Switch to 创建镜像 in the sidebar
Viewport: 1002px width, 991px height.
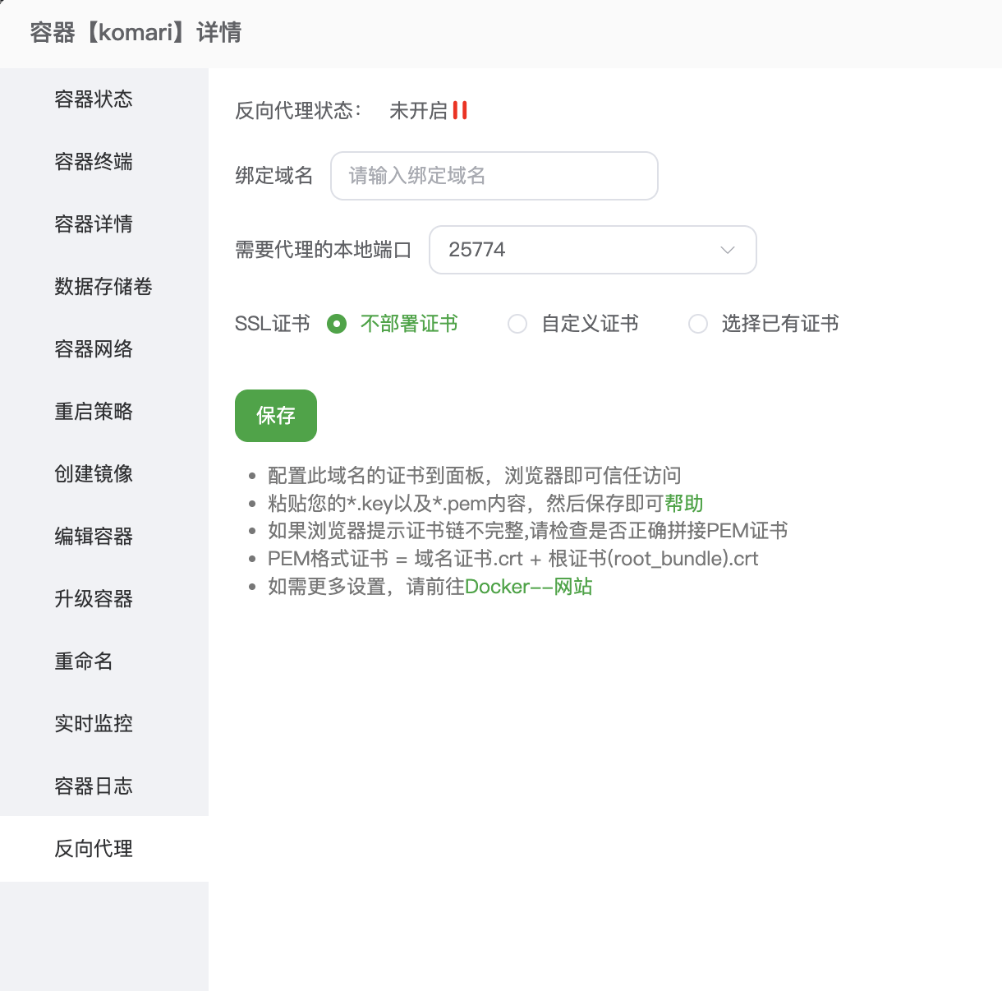[94, 474]
